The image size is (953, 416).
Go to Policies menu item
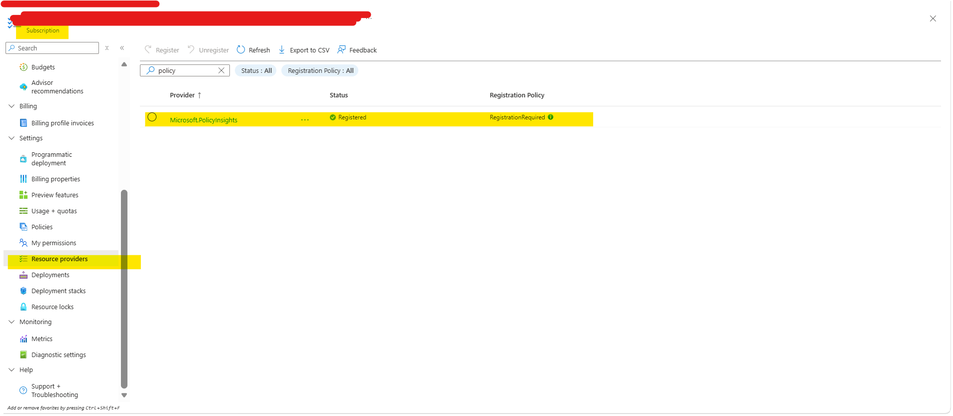tap(42, 227)
